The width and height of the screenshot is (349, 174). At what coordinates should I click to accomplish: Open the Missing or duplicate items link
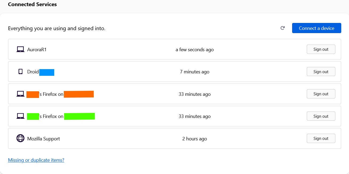pos(36,160)
